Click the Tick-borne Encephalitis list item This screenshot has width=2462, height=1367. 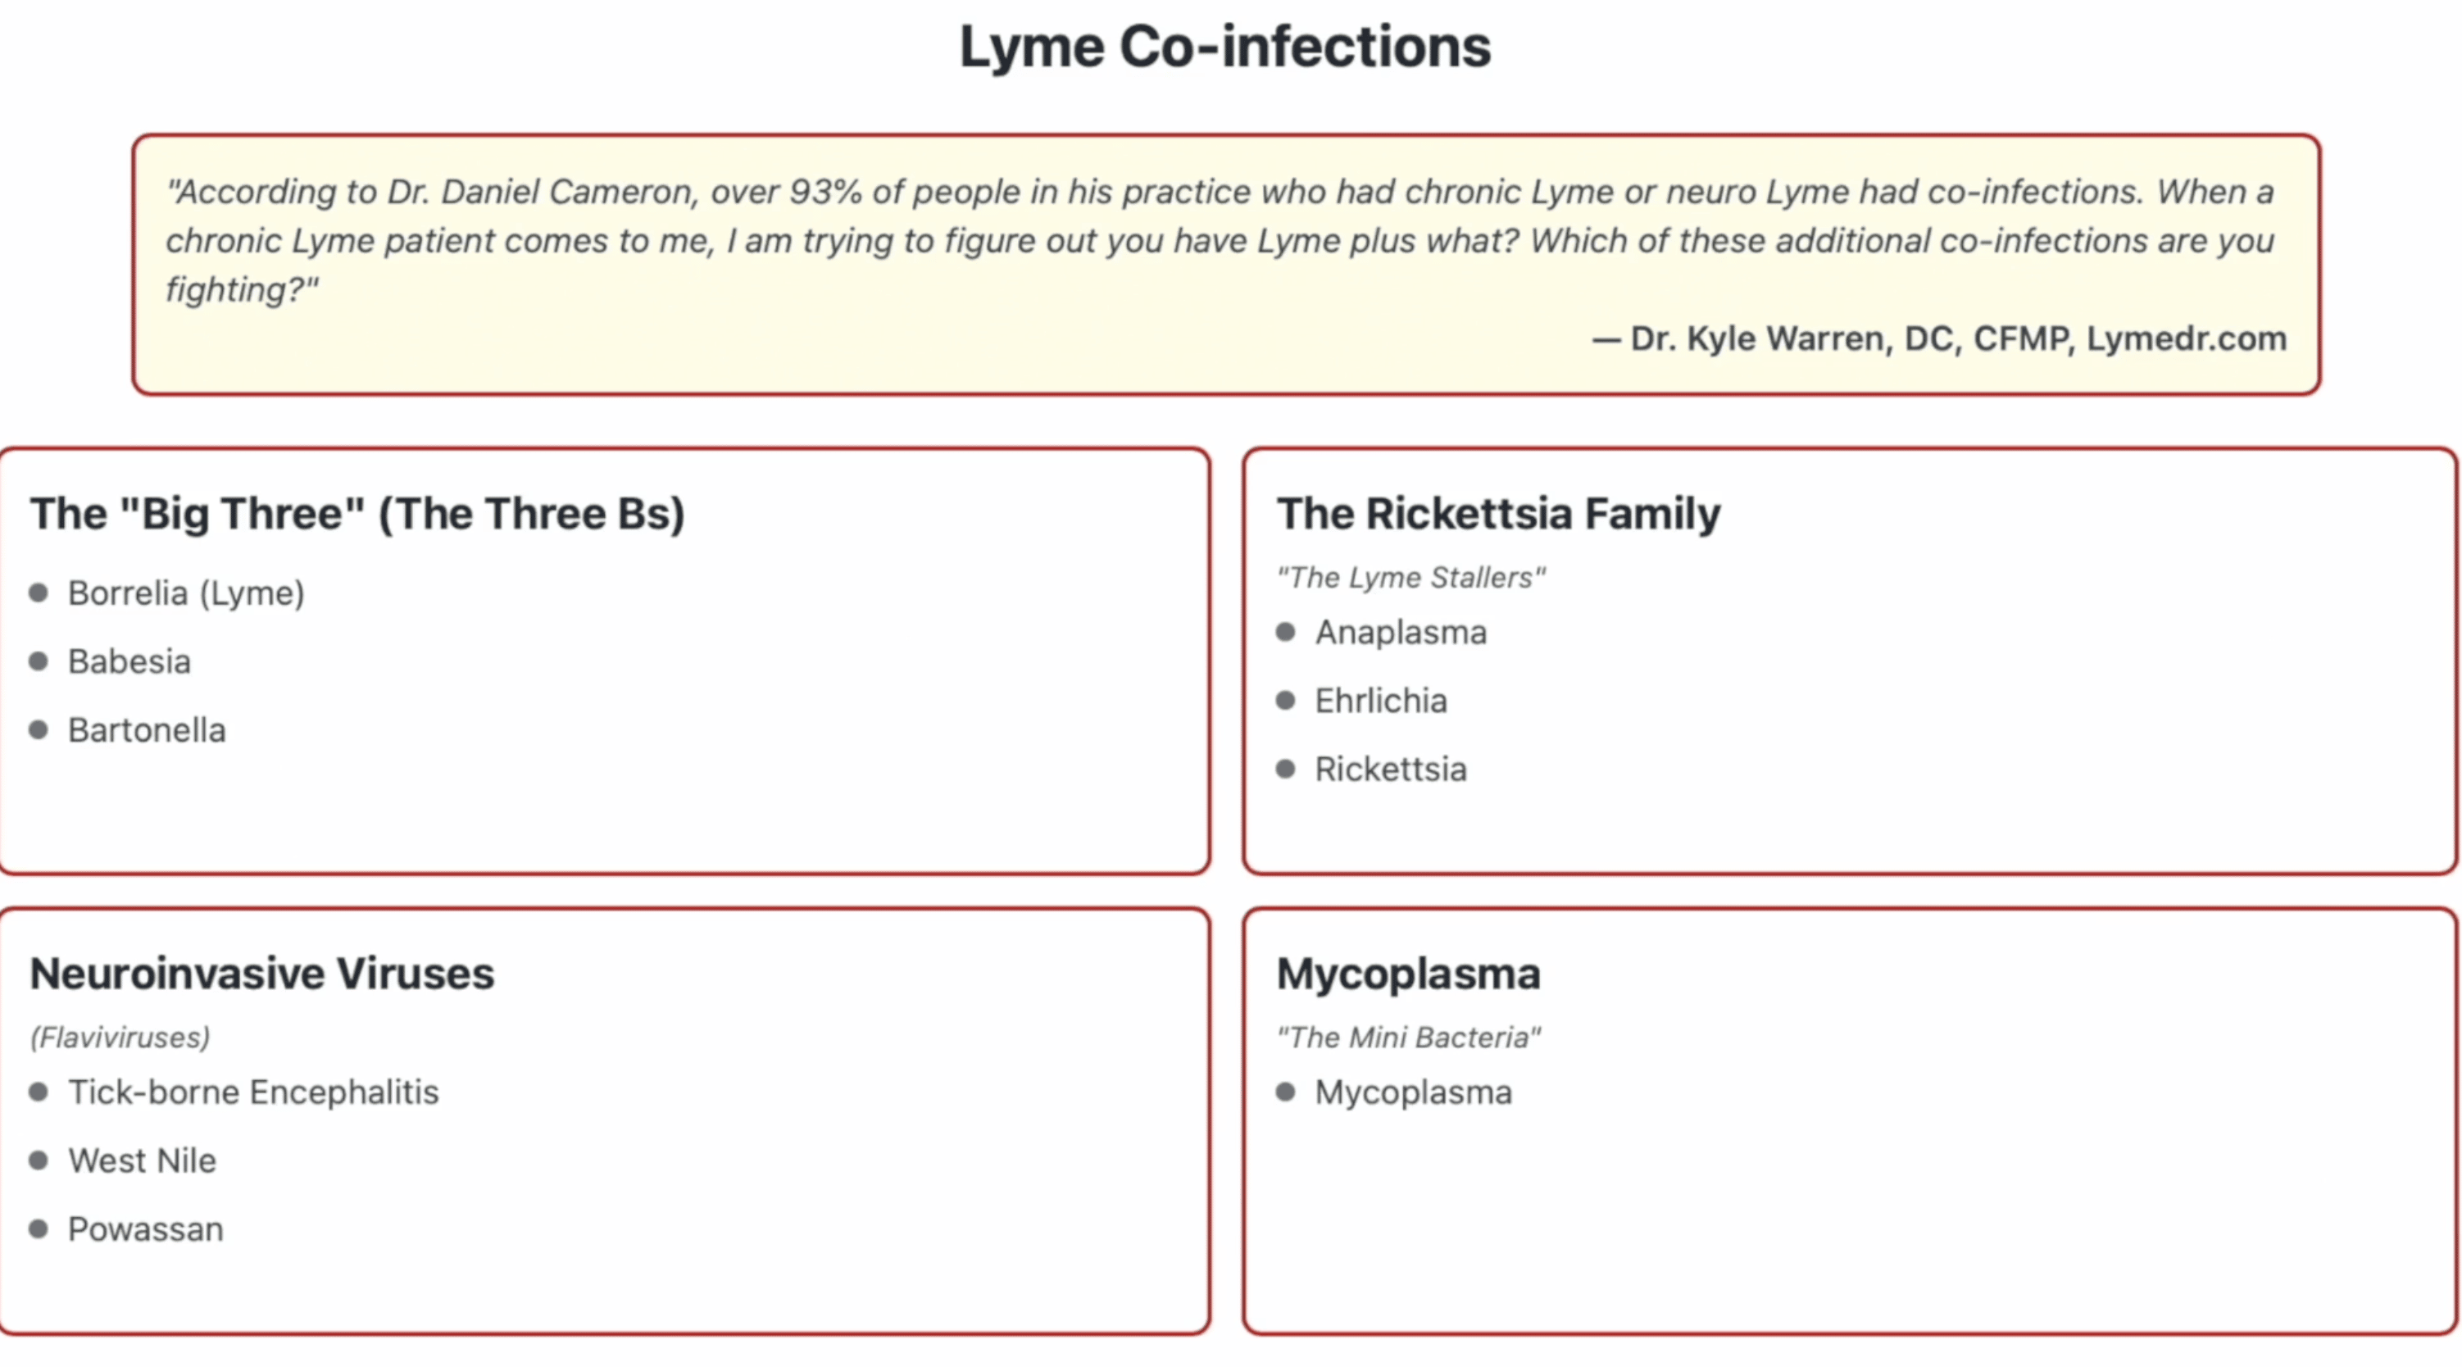click(x=253, y=1092)
